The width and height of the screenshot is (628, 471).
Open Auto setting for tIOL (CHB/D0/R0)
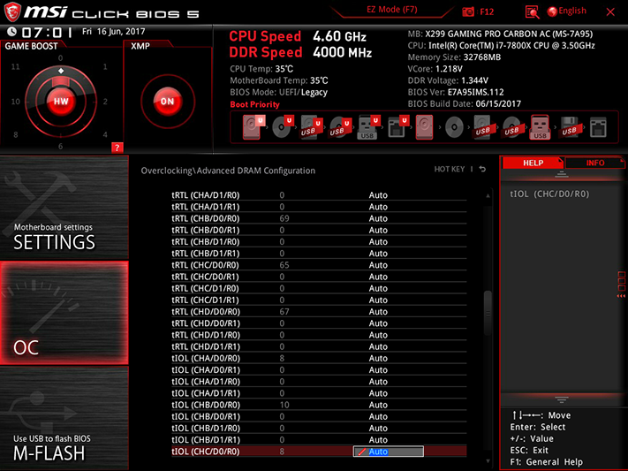(378, 405)
